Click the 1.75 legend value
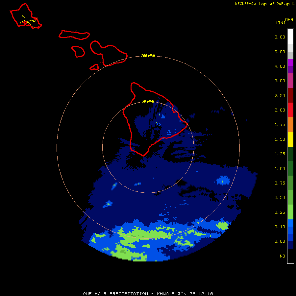This screenshot has height=296, width=296. (280, 125)
